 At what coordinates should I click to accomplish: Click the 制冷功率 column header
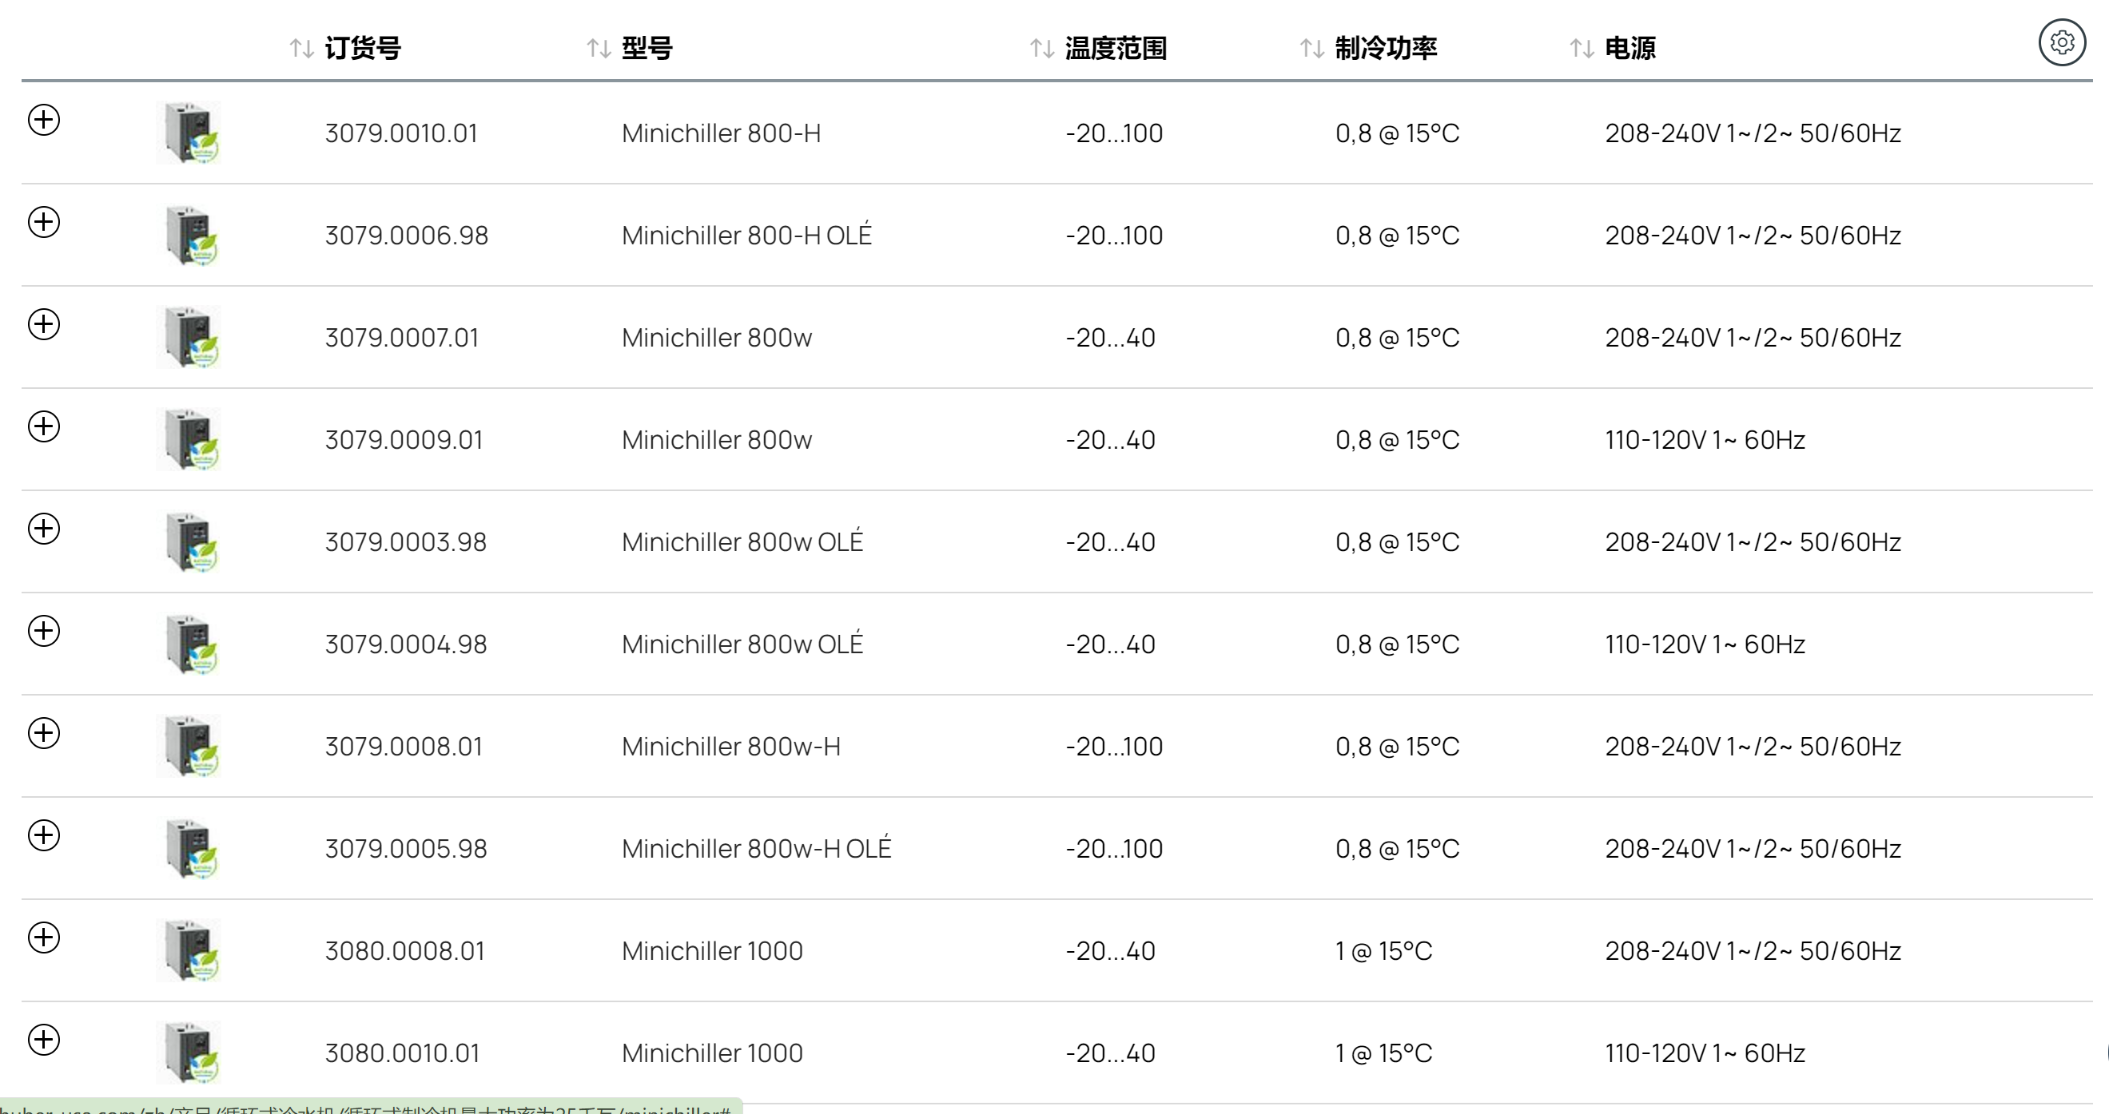pos(1386,48)
